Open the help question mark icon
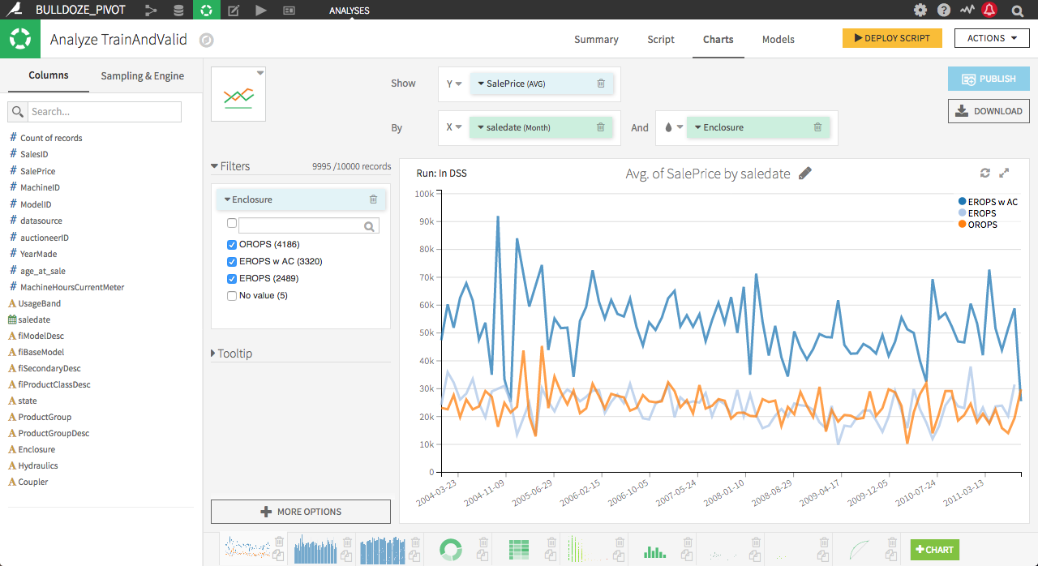This screenshot has height=566, width=1038. pos(944,11)
